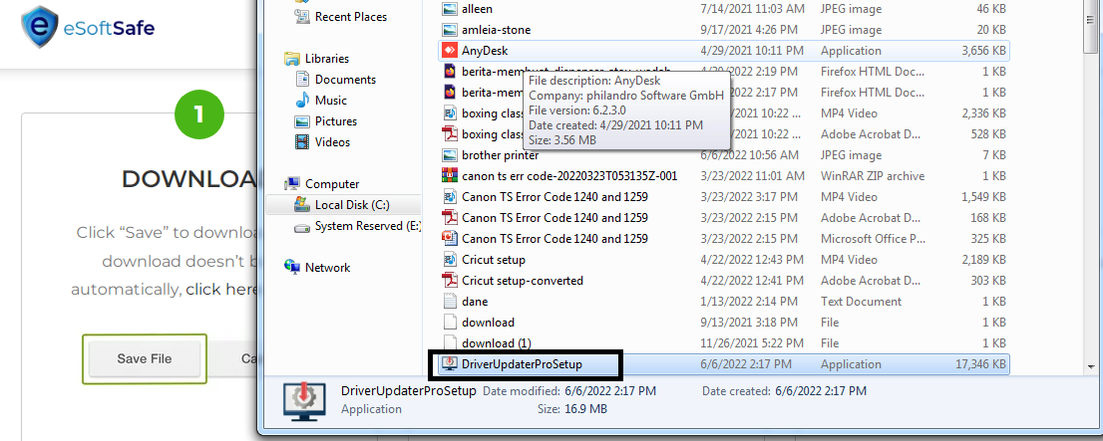Viewport: 1103px width, 441px height.
Task: Click the 'click here' download link
Action: pyautogui.click(x=222, y=290)
